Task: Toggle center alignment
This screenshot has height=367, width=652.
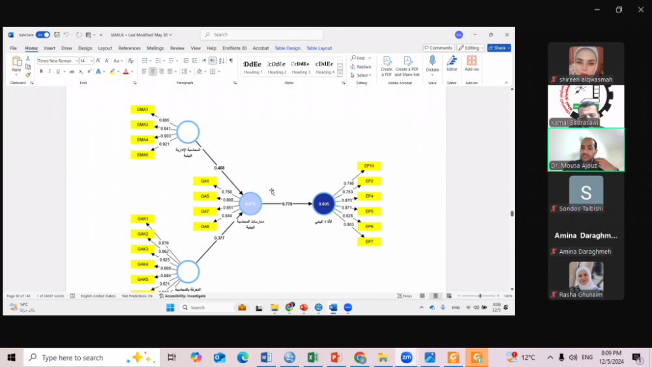Action: 153,72
